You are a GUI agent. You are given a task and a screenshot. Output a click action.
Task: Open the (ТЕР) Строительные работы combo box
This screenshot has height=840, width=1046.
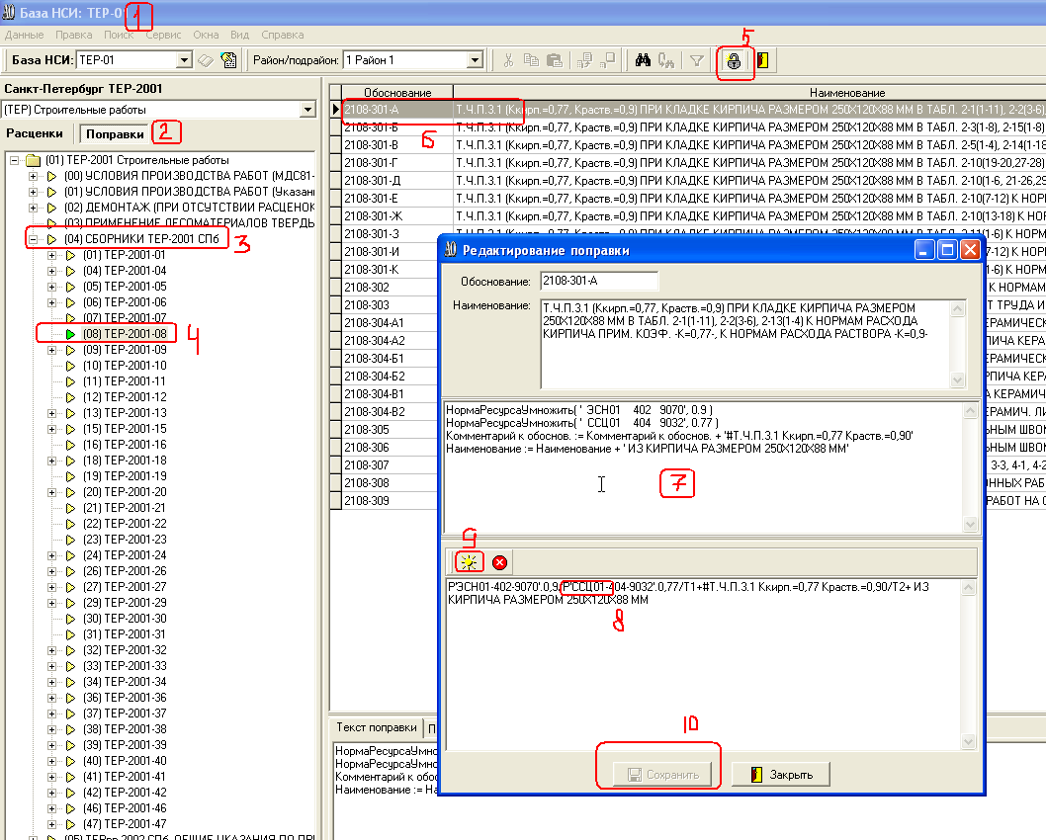[306, 110]
